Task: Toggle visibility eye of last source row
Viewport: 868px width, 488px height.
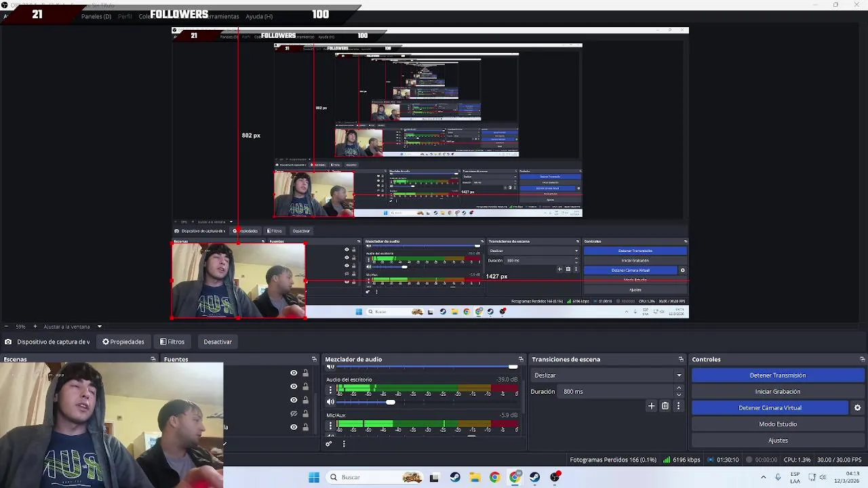Action: pos(294,427)
